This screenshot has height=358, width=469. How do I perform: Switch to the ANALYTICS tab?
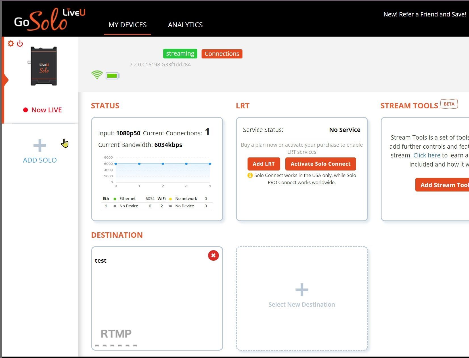click(x=185, y=25)
